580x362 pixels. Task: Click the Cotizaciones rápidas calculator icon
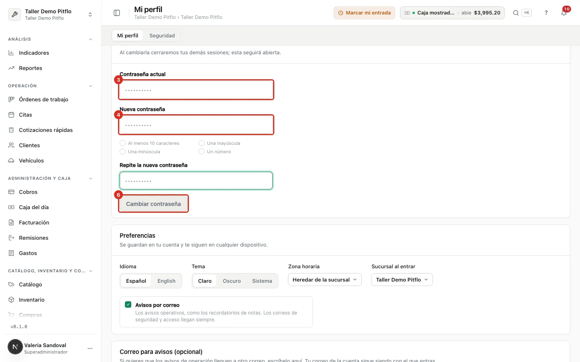[11, 130]
